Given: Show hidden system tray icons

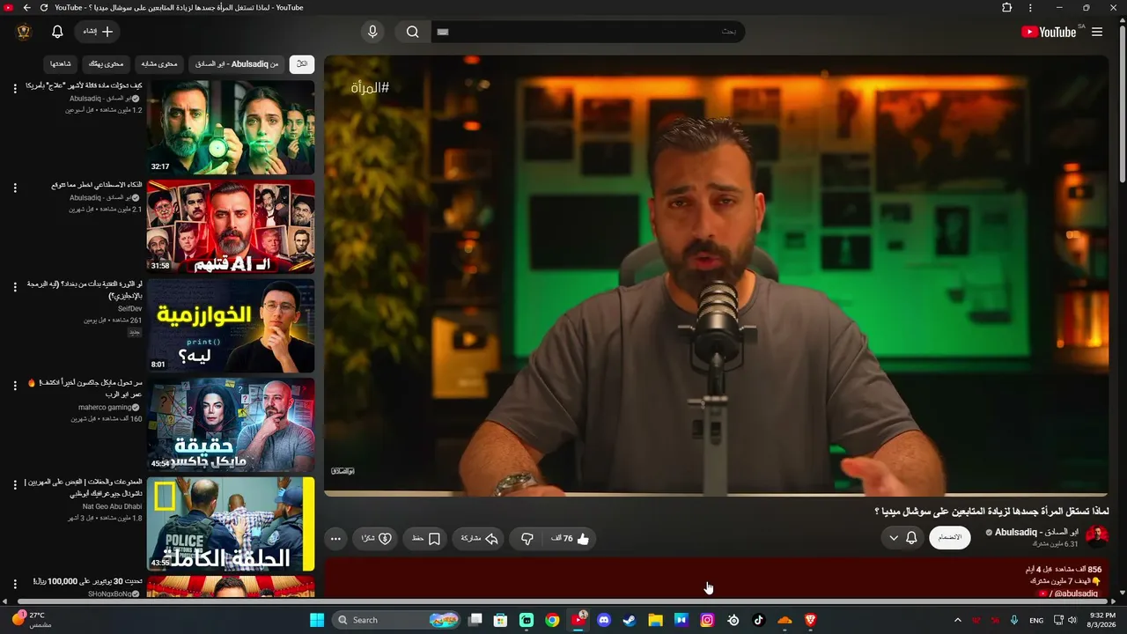Looking at the screenshot, I should (x=958, y=620).
